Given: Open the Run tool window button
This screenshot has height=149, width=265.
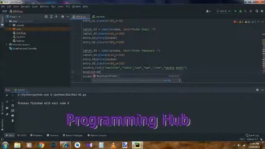Looking at the screenshot, I should 10,135.
